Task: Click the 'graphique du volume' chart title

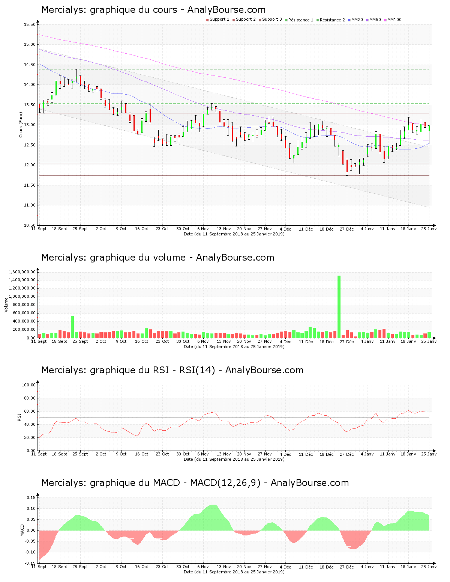Action: (x=157, y=258)
